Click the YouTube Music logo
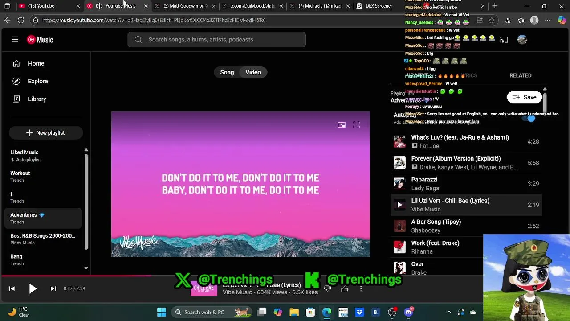This screenshot has width=570, height=321. pos(40,40)
